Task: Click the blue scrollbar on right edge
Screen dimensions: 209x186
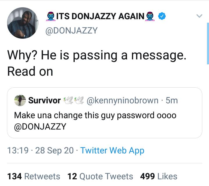Action: click(208, 43)
